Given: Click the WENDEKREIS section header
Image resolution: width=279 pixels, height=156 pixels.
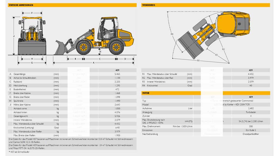Looking at the screenshot, I should point(205,5).
